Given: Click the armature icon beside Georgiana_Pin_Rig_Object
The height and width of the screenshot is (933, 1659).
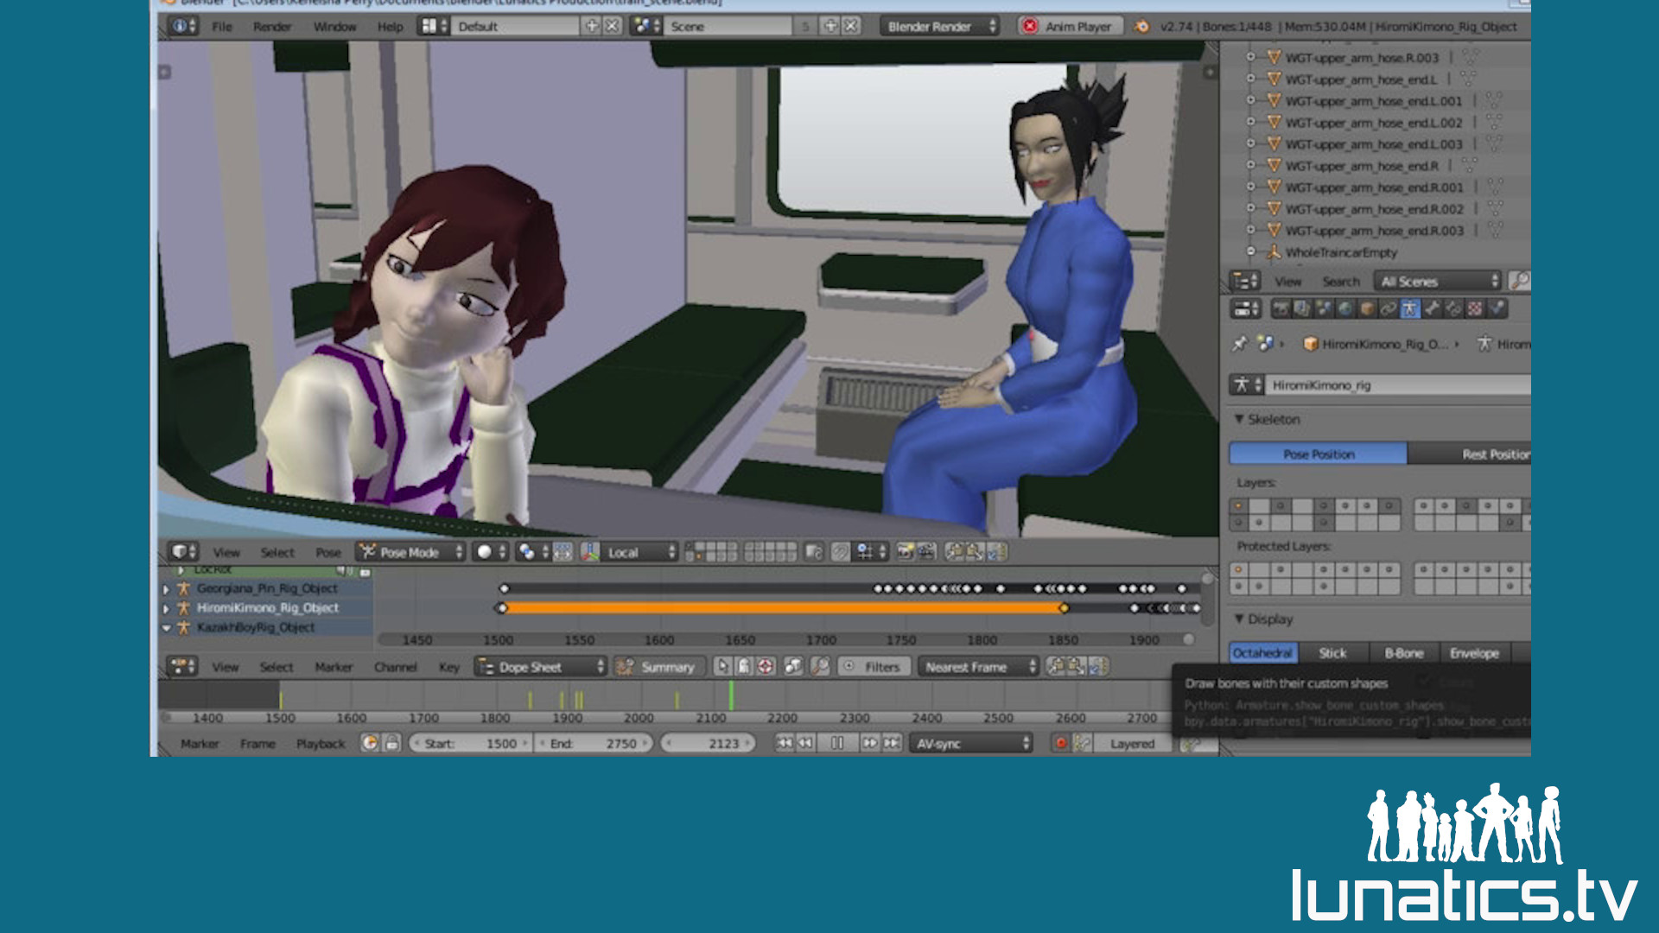Looking at the screenshot, I should (x=183, y=588).
